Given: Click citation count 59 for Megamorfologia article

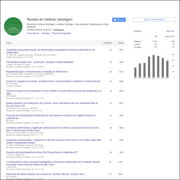Looking at the screenshot, I should coord(111,72).
